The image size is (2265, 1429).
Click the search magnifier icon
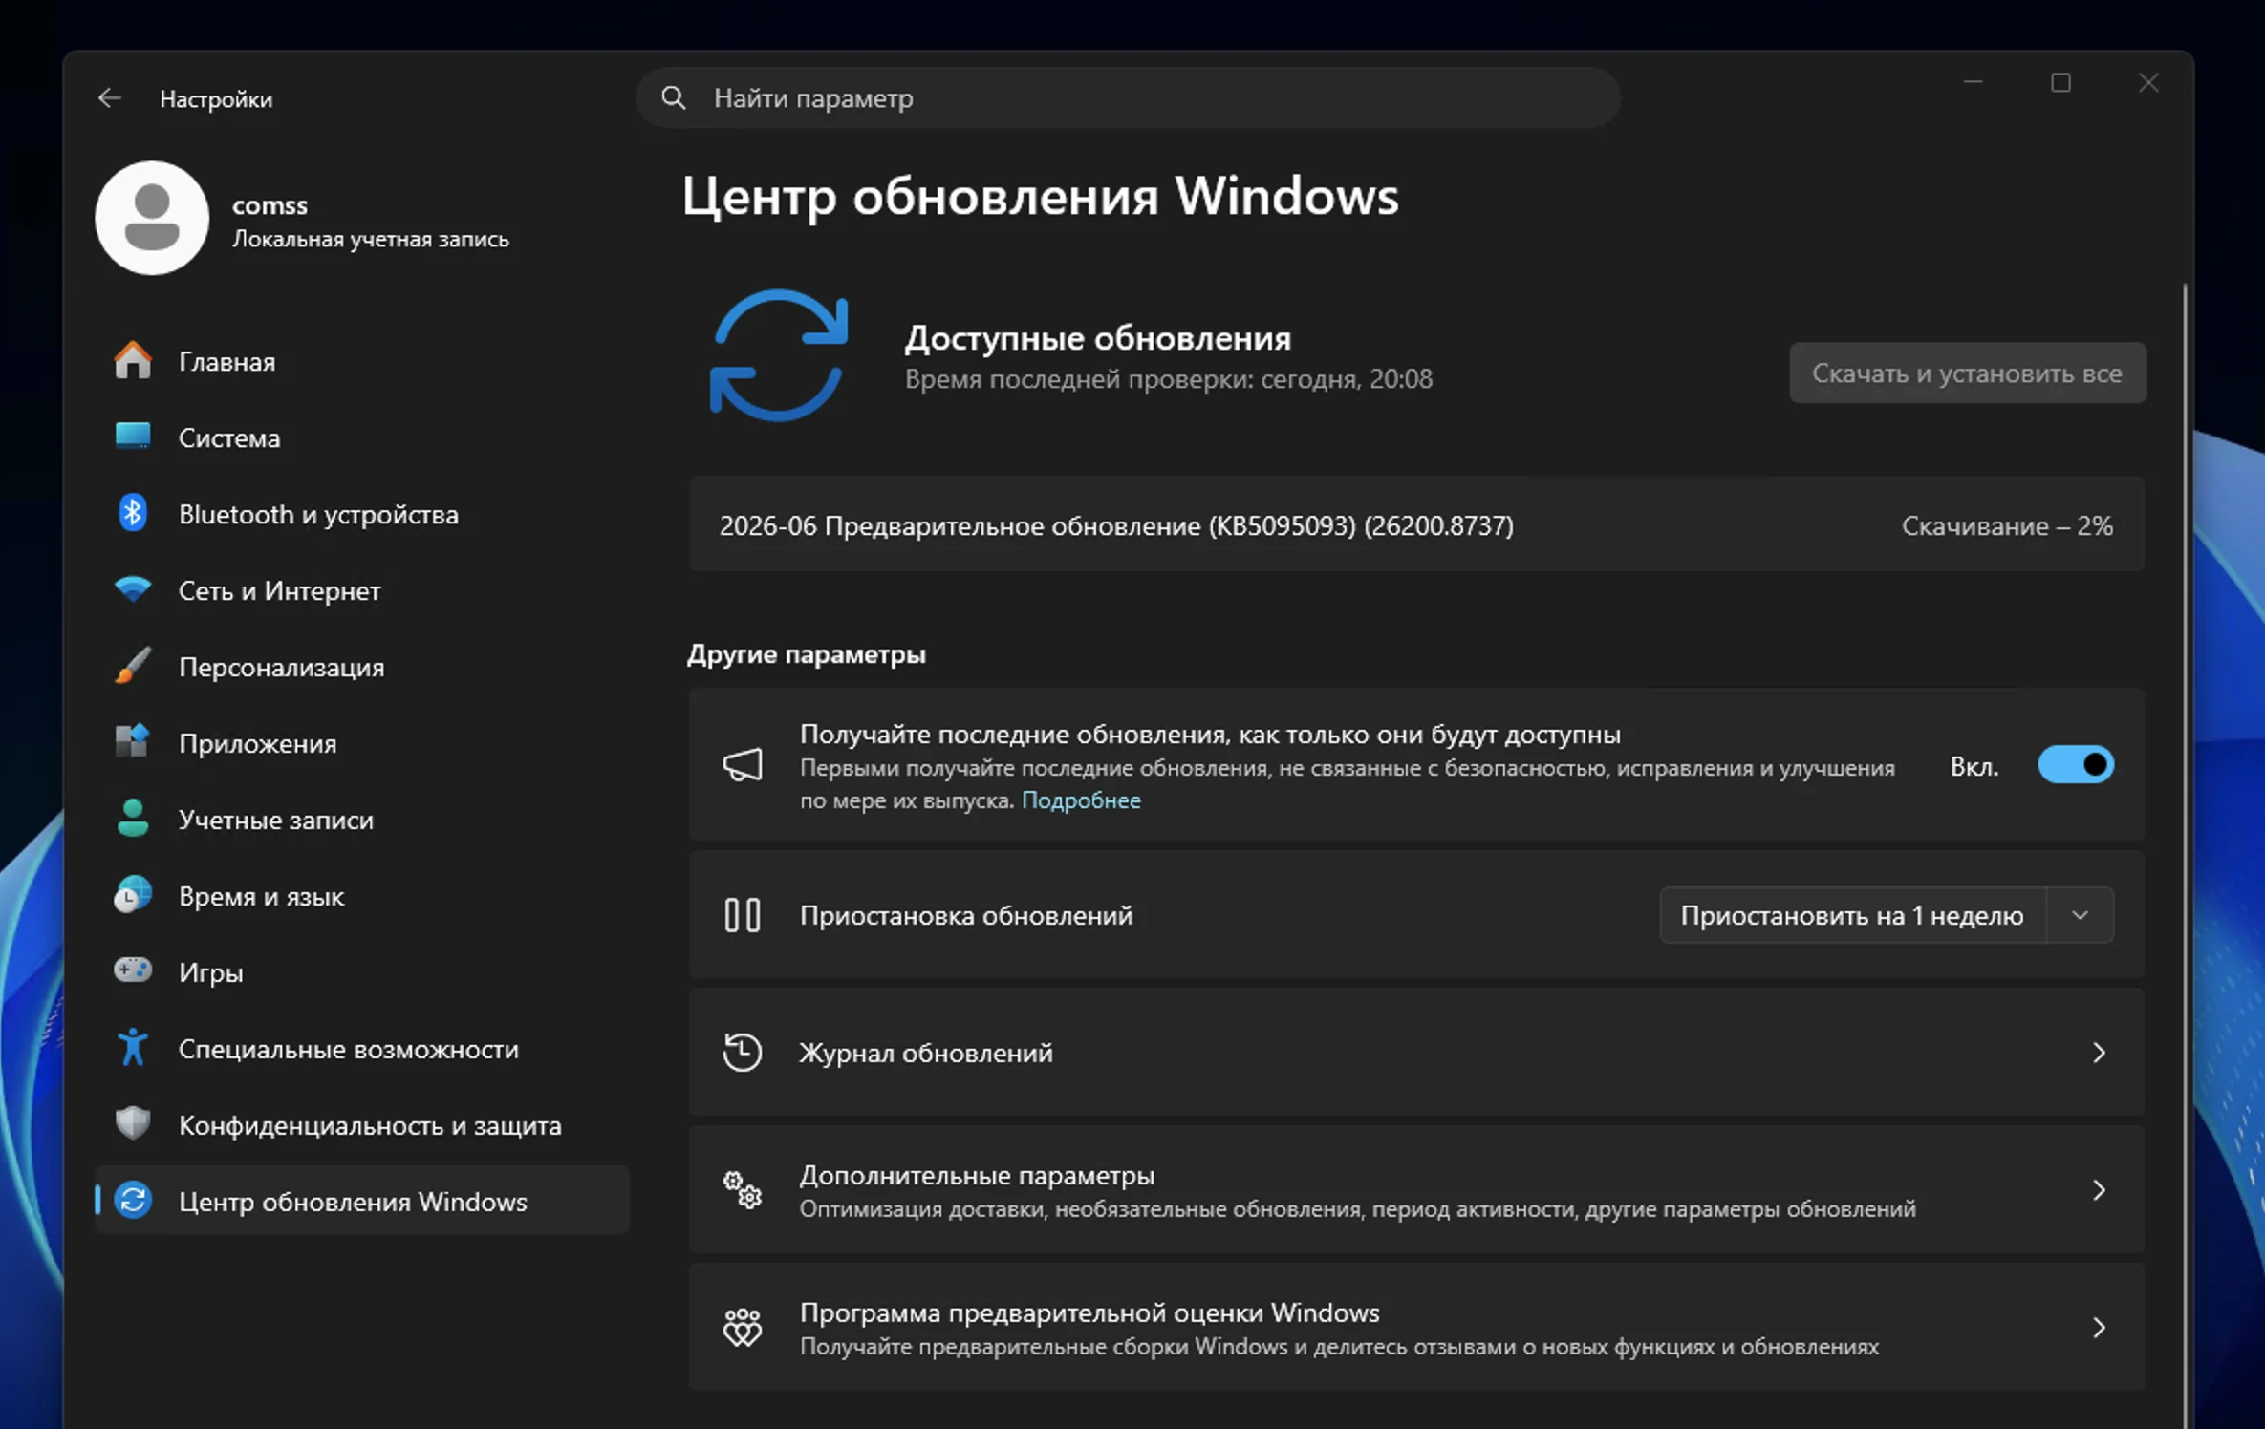click(674, 97)
